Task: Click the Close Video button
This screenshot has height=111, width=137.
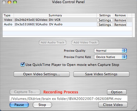Action: pyautogui.click(x=113, y=105)
